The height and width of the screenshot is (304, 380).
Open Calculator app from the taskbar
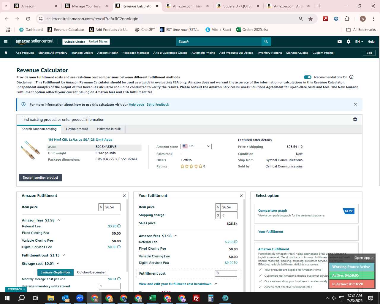[211, 298]
